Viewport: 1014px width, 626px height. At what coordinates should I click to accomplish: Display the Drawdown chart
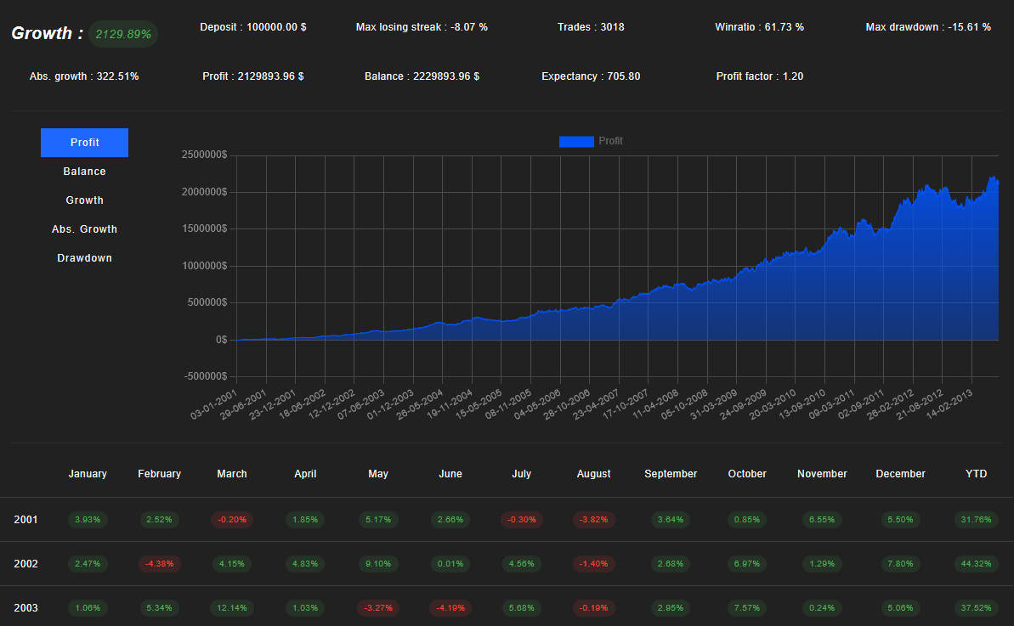coord(84,258)
